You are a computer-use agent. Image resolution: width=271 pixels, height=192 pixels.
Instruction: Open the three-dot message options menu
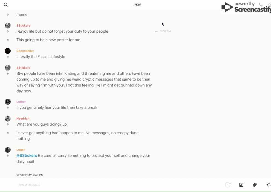156,31
